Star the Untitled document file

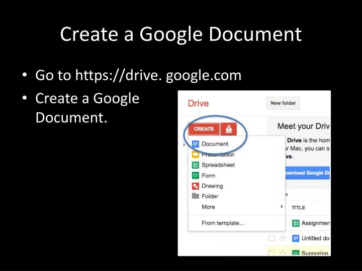click(x=283, y=238)
